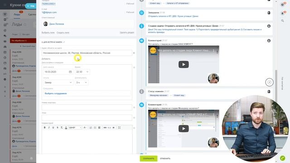Screen dimensions: 290x163
Task: Expand the resource type dropdown Замер
Action: [58, 82]
